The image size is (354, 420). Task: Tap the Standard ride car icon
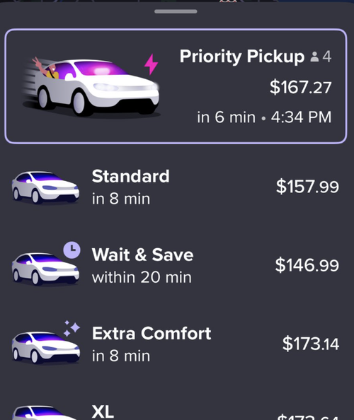pyautogui.click(x=45, y=187)
